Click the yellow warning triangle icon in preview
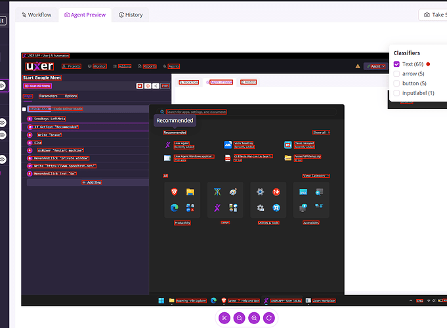Screen dimensions: 447x328 point(358,66)
